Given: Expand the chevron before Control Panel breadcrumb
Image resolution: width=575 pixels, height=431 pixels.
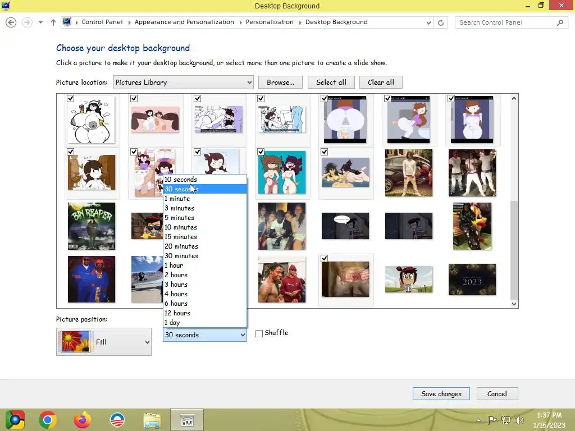Looking at the screenshot, I should click(76, 22).
